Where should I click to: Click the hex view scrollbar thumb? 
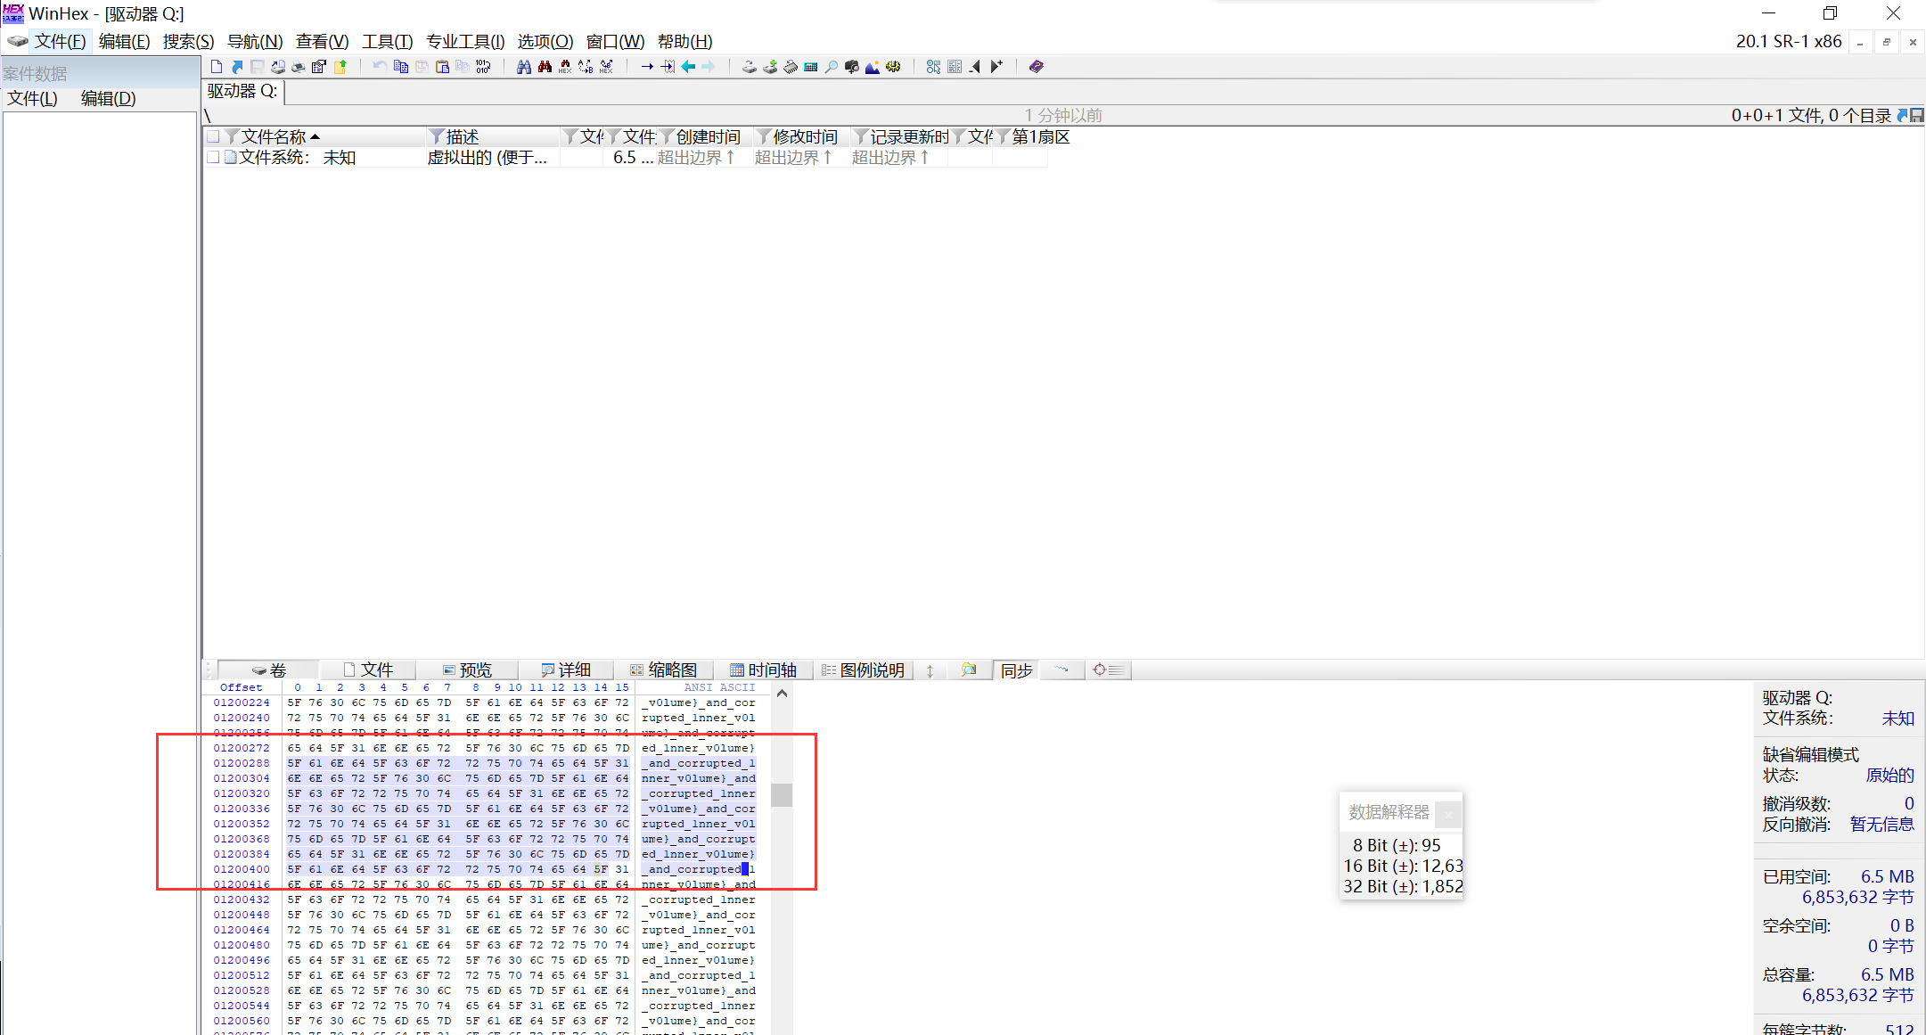click(782, 794)
